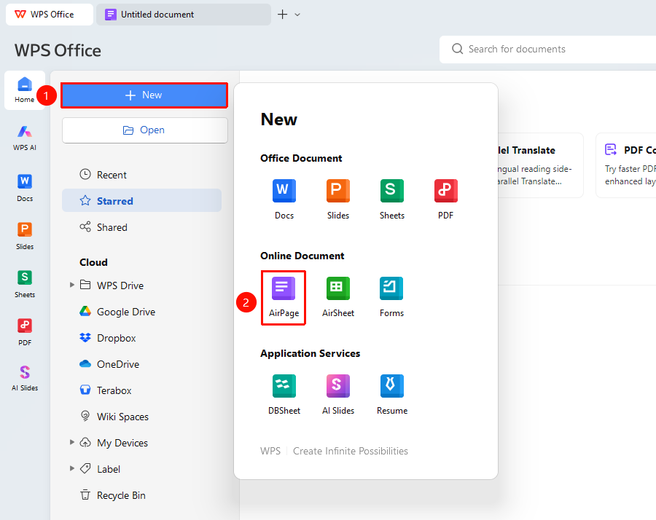
Task: Click the Search for documents field
Action: pos(547,50)
